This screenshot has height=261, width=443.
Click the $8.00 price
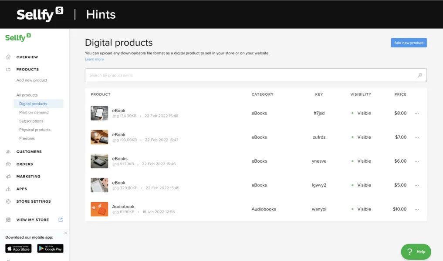pyautogui.click(x=400, y=113)
